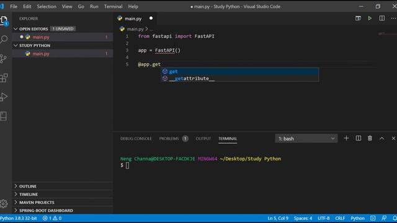Click the status bar icon right of Python
Screen dimensions: 397x223
click(373, 218)
